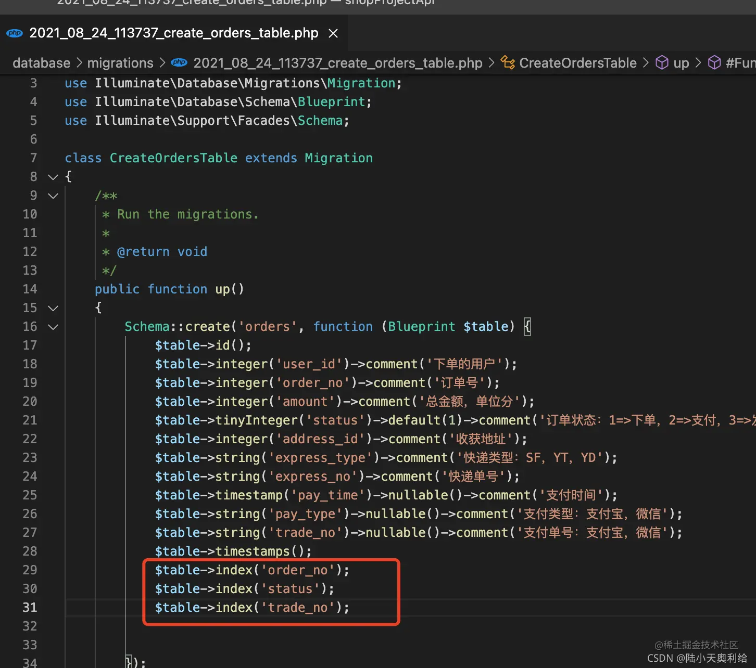The height and width of the screenshot is (668, 756).
Task: Select the 2021_08_24_113737_create_orders_table.php tab
Action: [x=173, y=33]
